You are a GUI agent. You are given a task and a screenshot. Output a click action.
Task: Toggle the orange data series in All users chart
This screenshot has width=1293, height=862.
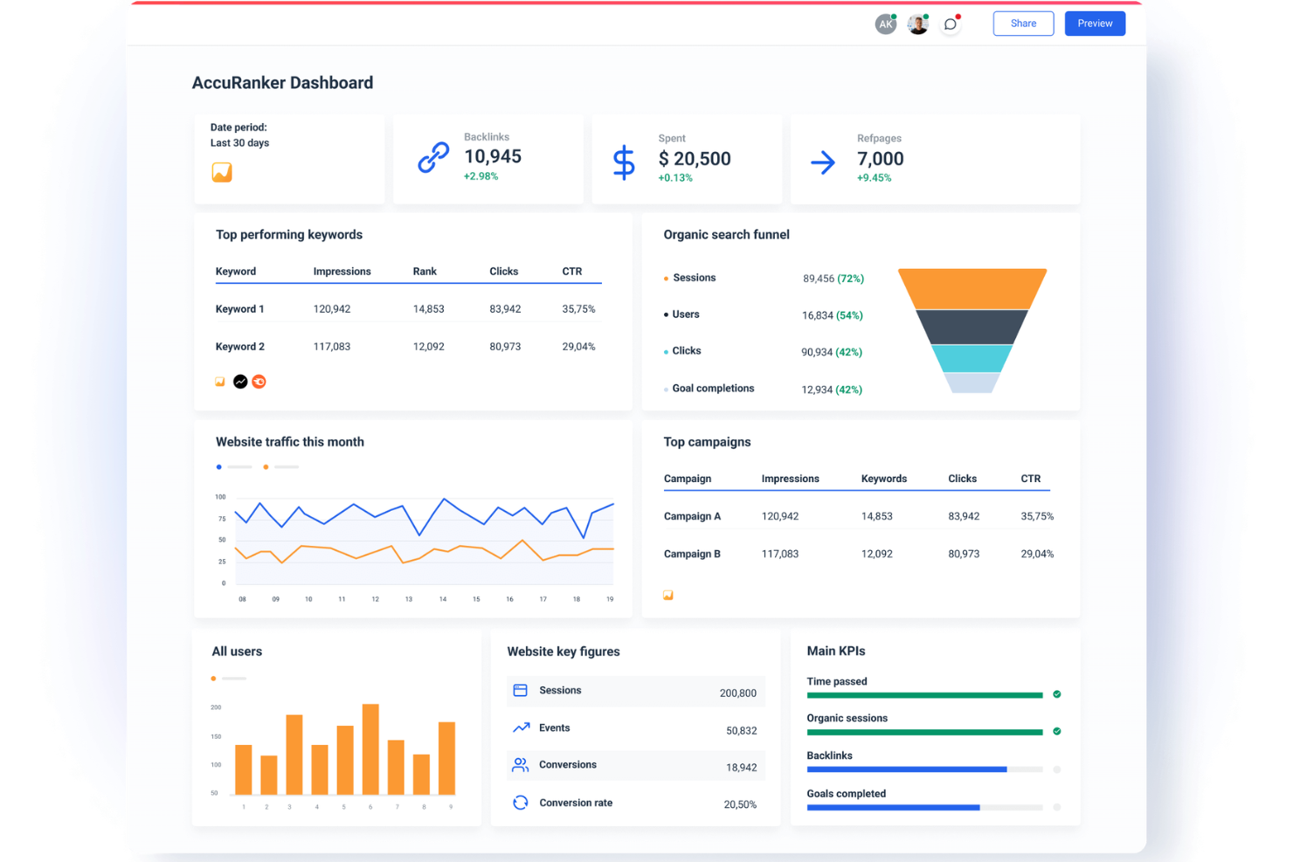(x=212, y=678)
